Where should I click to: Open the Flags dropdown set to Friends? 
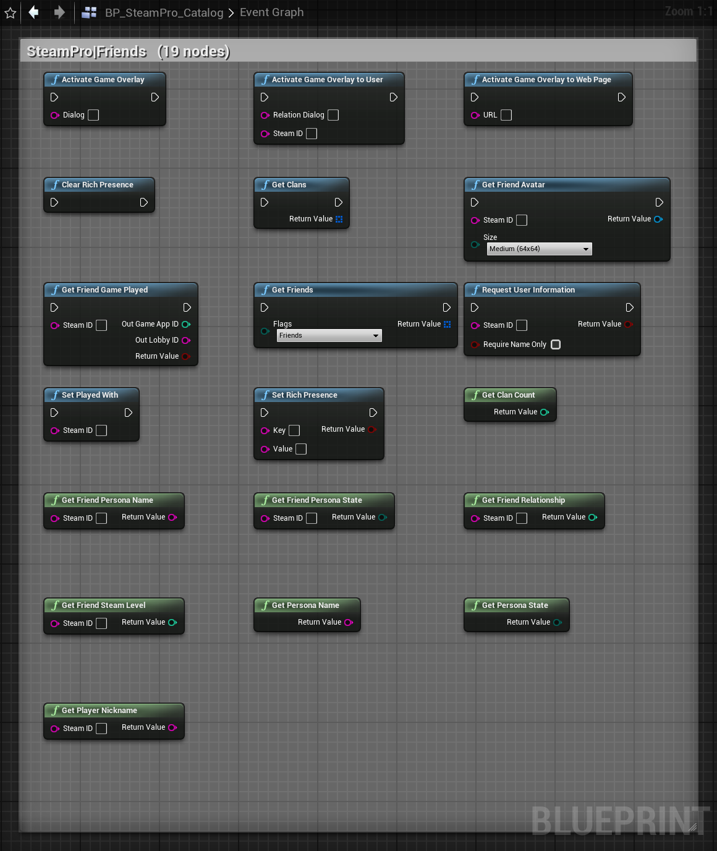pyautogui.click(x=329, y=335)
